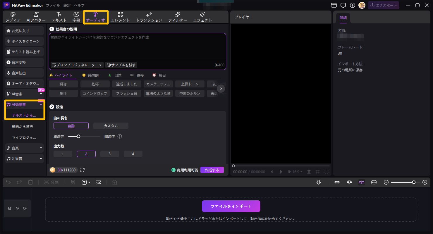Open the ボイスをクローン tool
433x234 pixels.
[24, 41]
